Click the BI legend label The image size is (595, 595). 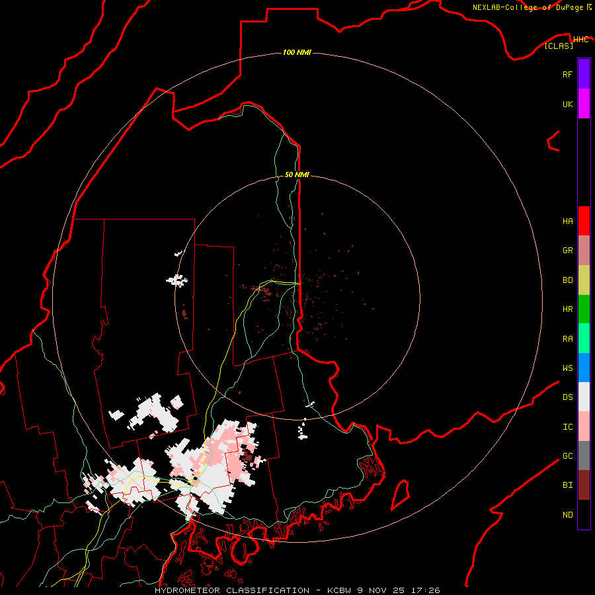pyautogui.click(x=567, y=485)
